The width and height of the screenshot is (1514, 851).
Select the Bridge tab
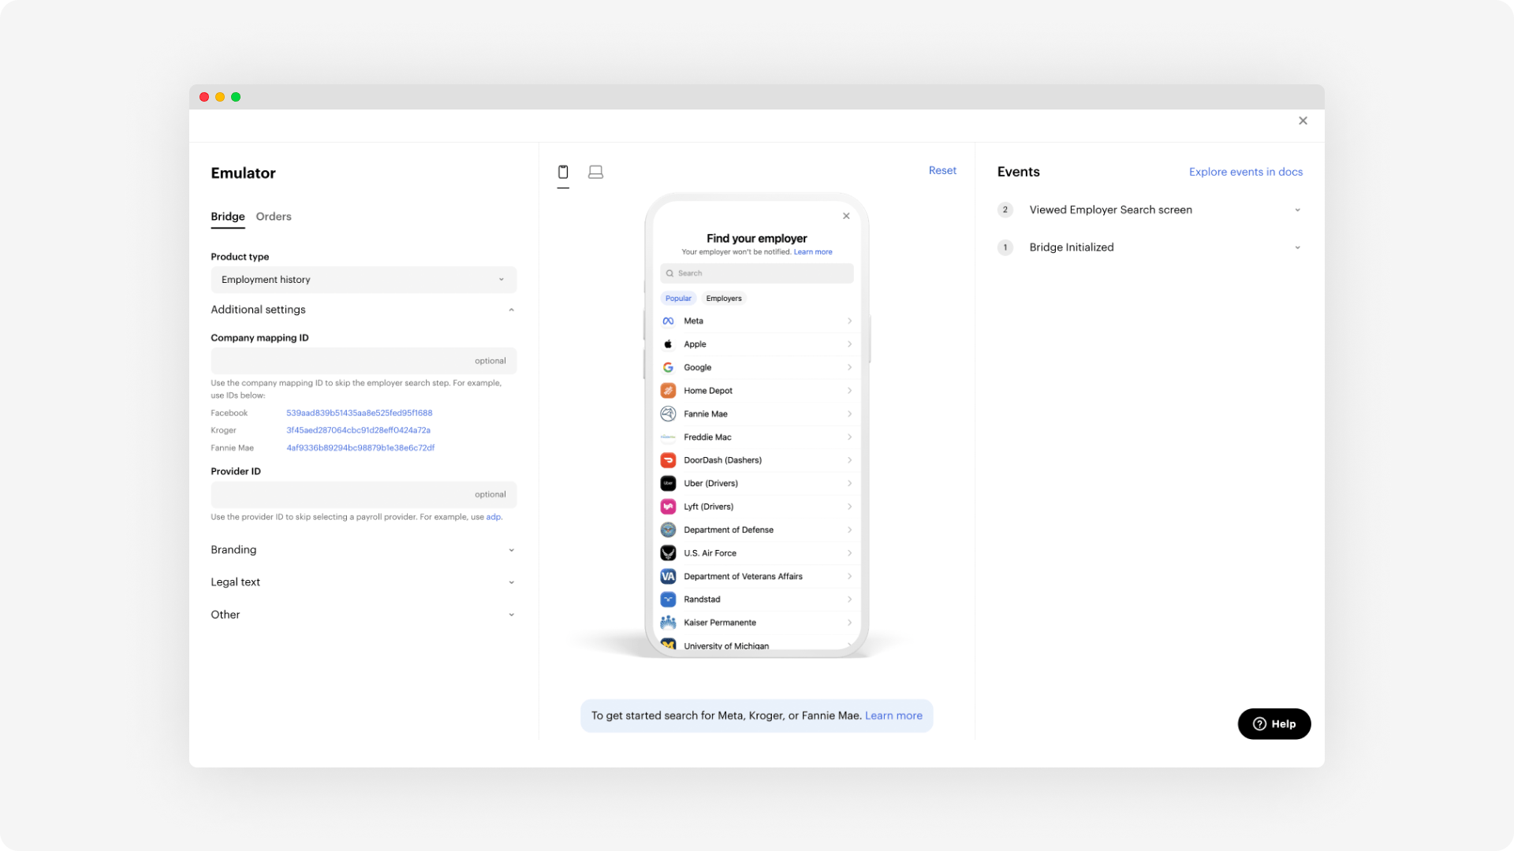pyautogui.click(x=227, y=217)
